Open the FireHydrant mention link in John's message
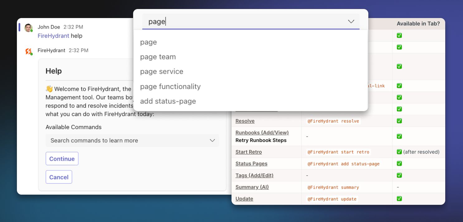463x222 pixels. 53,36
